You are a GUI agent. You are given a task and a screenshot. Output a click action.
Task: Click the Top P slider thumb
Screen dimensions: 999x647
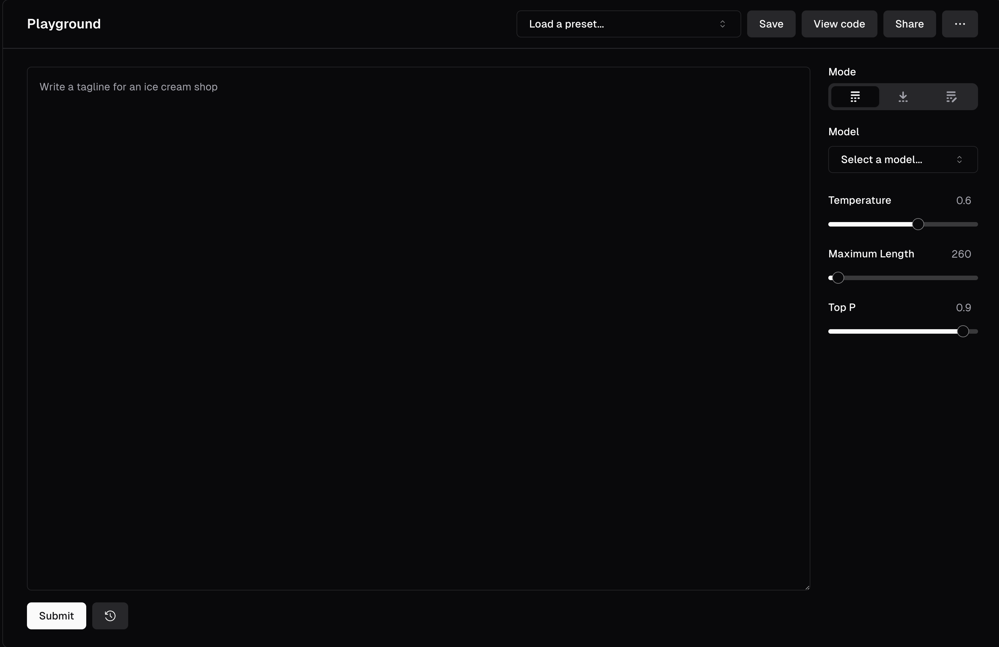click(963, 332)
